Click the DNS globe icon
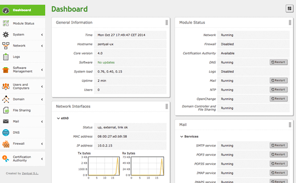The image size is (296, 183). (x=6, y=133)
